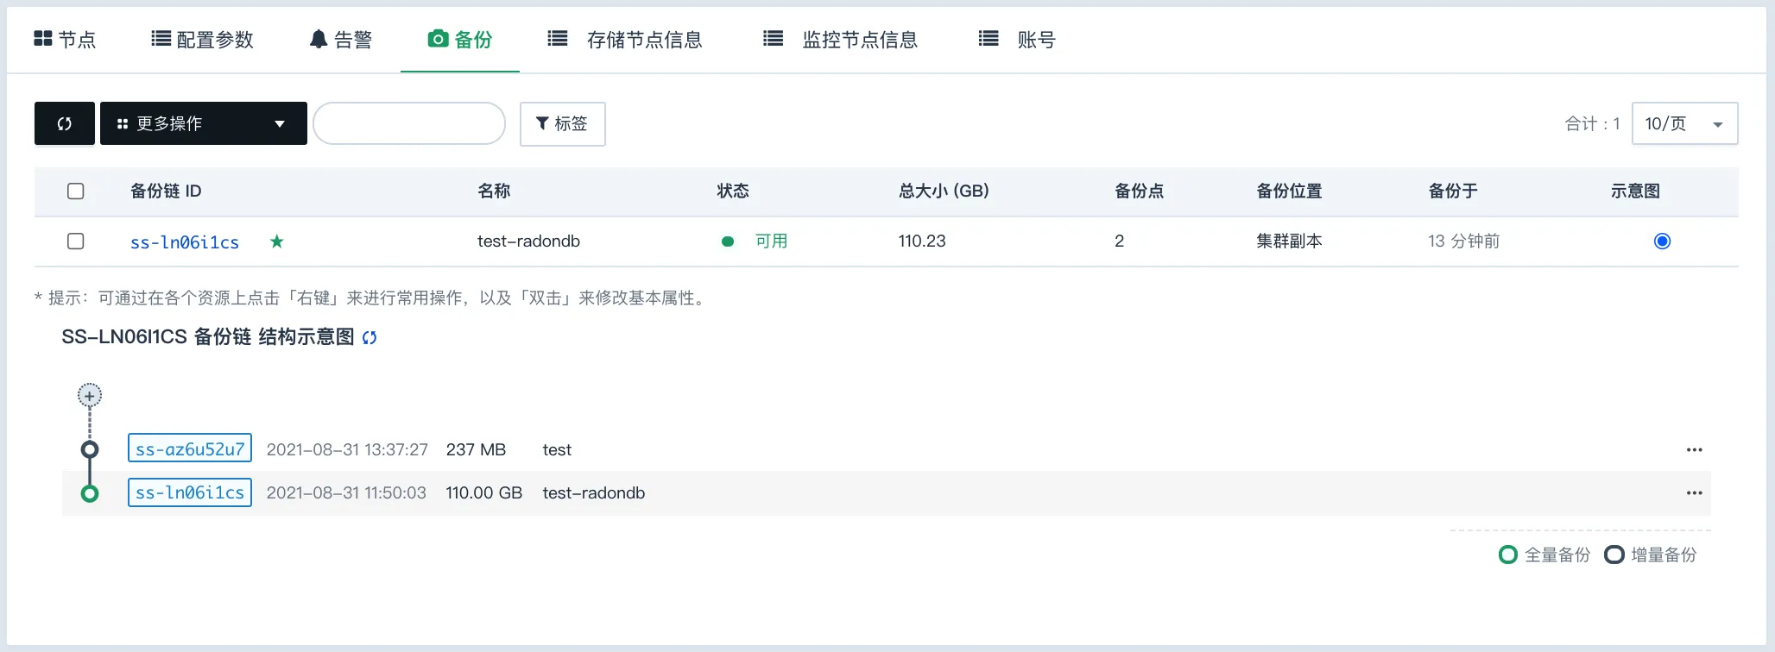Click the 备份位置 column header
Image resolution: width=1775 pixels, height=652 pixels.
click(1289, 191)
